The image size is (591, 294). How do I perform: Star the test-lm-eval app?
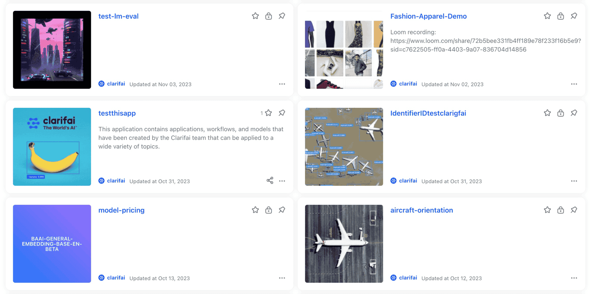255,16
